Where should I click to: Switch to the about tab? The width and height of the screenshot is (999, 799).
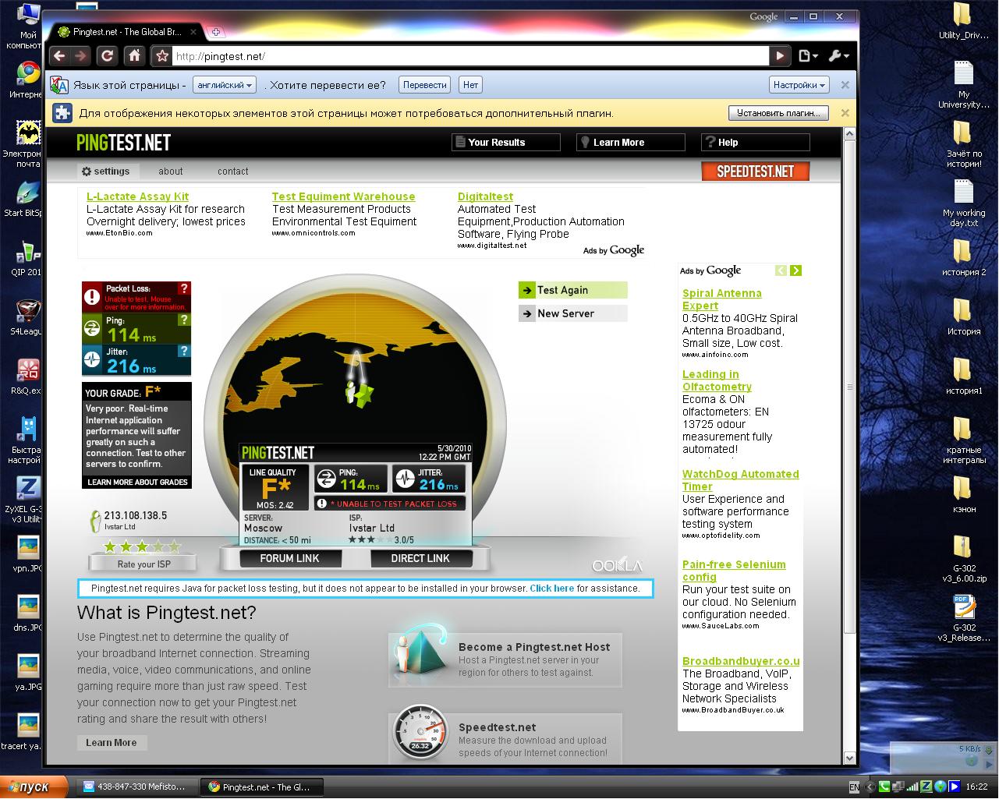click(x=171, y=171)
